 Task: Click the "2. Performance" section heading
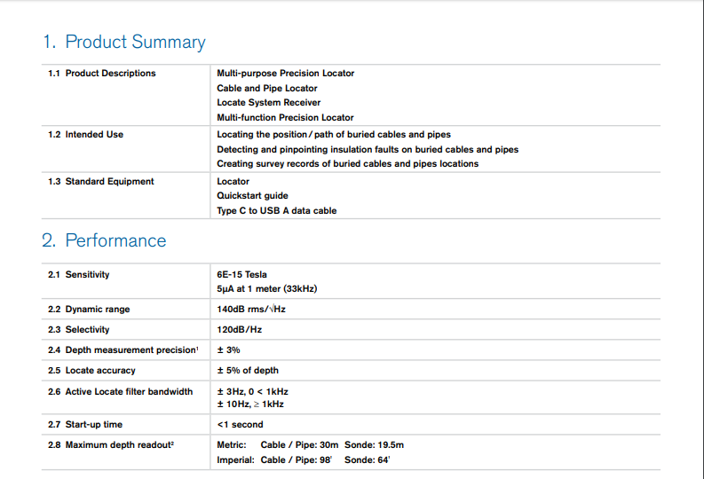pos(104,240)
